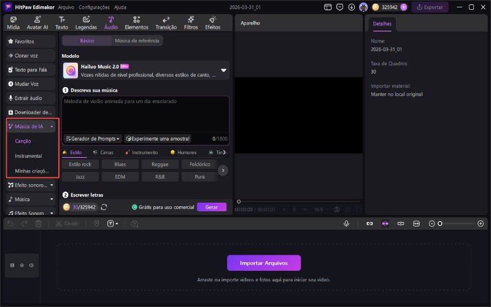Open the user profile avatar
Image resolution: width=491 pixels, height=307 pixels.
pos(363,7)
